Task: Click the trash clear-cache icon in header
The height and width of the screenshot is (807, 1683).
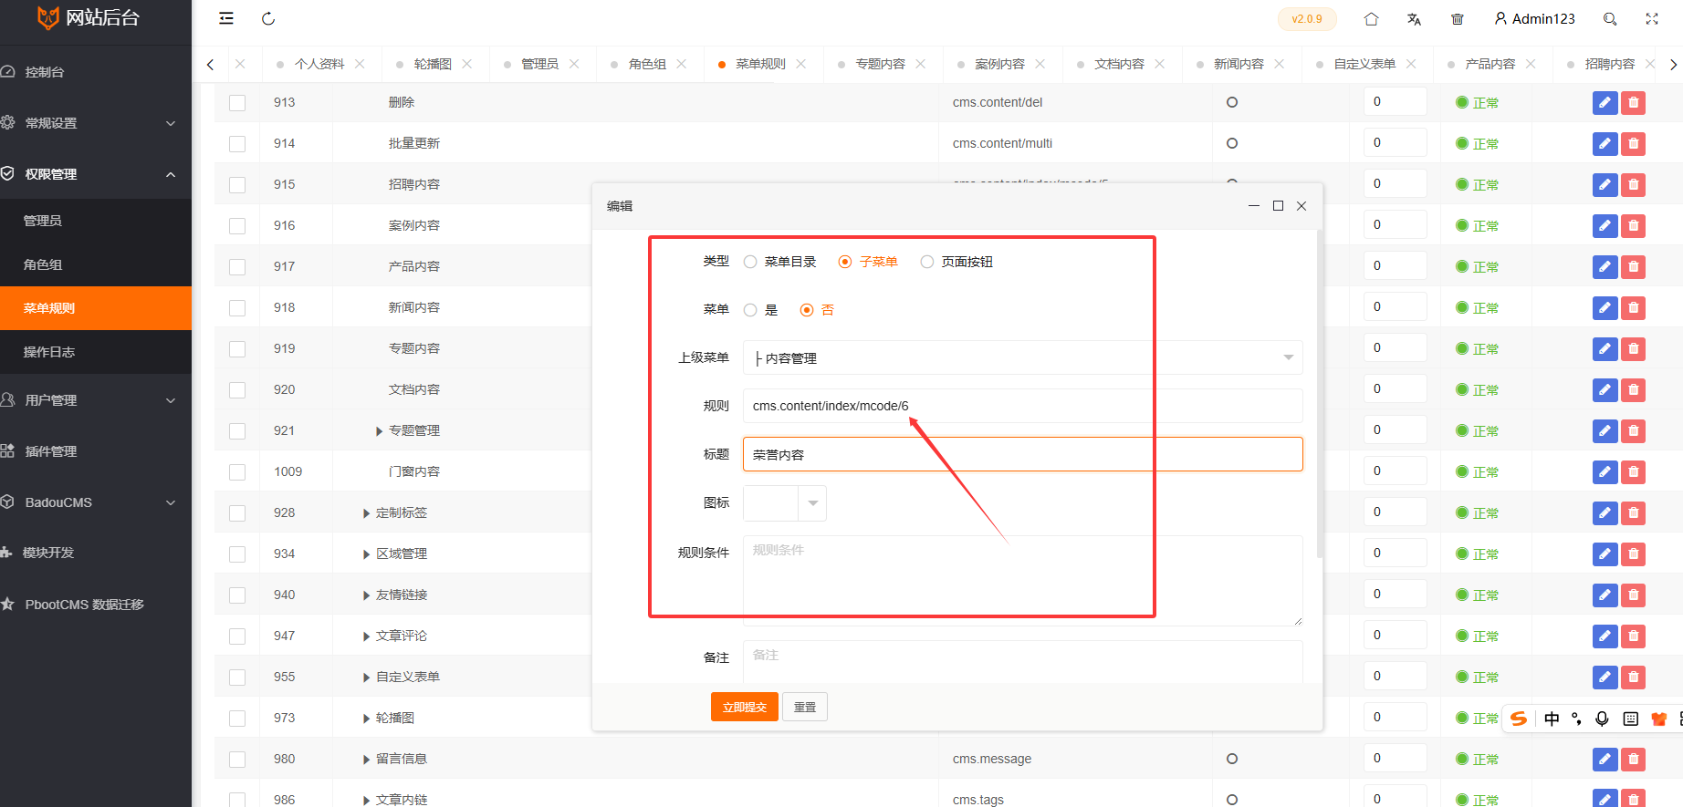Action: tap(1458, 19)
